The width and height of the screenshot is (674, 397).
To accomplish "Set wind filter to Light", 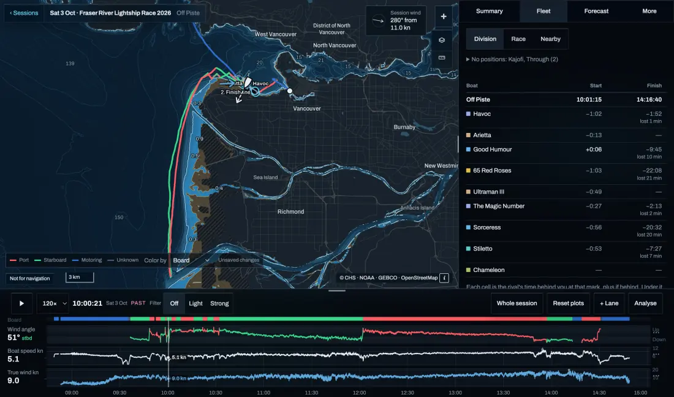I will 195,303.
